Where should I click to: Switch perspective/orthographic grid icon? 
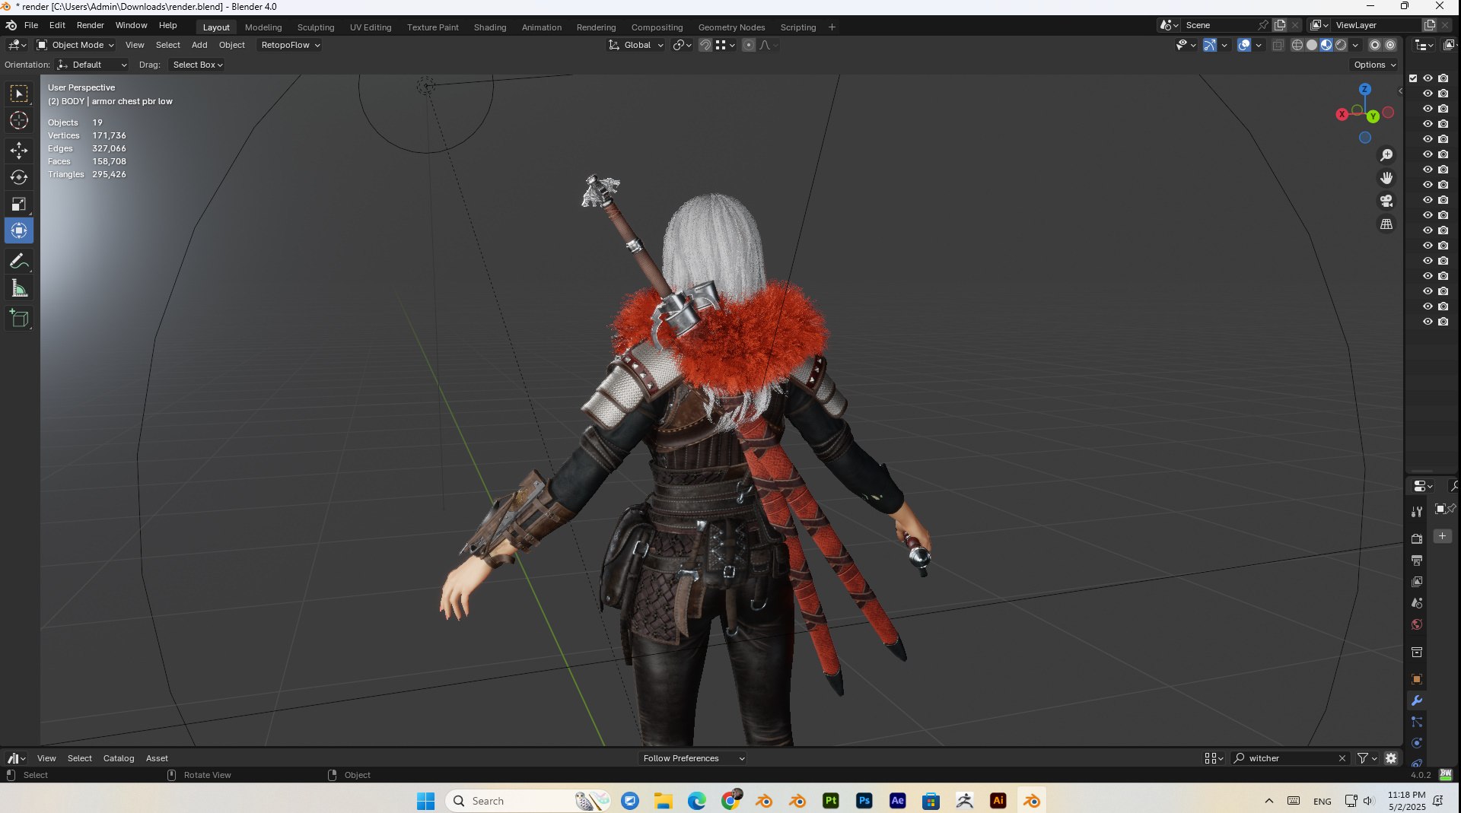[x=1386, y=224]
